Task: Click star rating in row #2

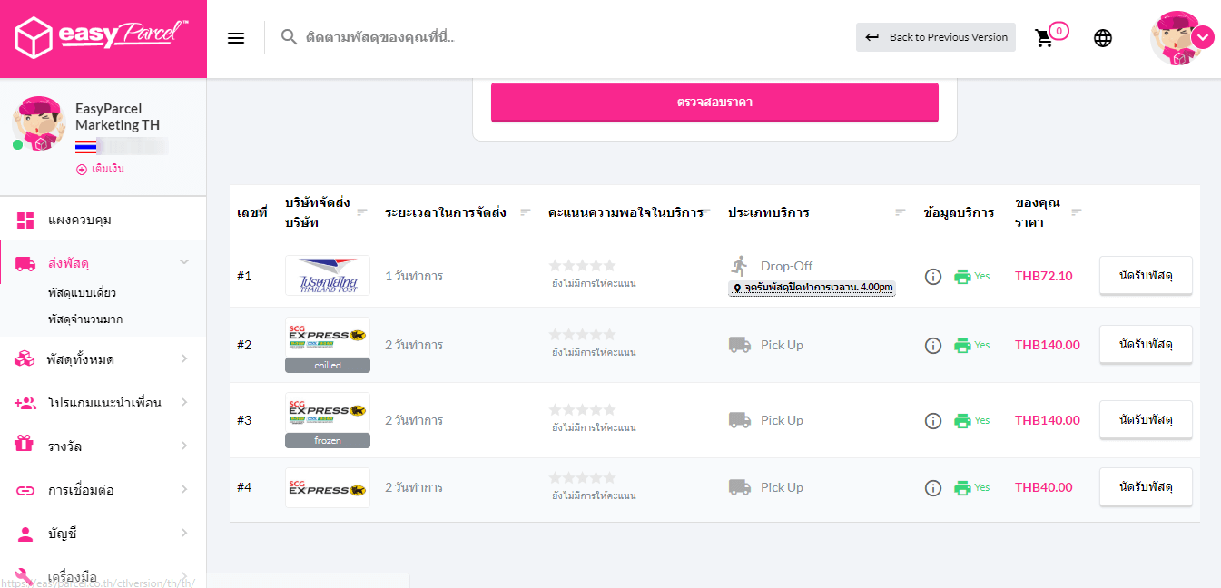Action: pos(583,335)
